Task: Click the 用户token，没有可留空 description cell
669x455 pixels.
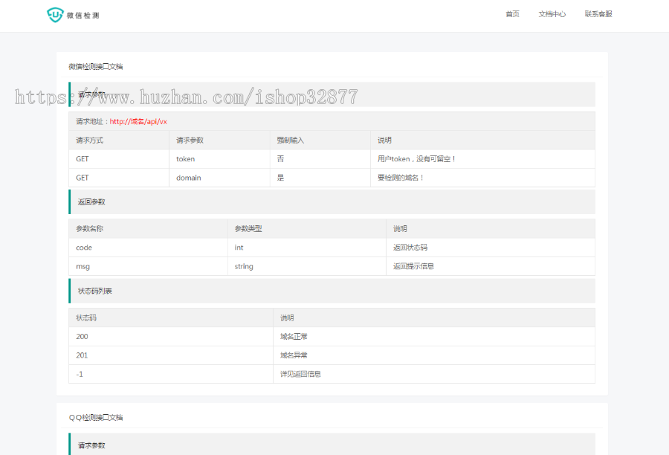Action: (482, 159)
